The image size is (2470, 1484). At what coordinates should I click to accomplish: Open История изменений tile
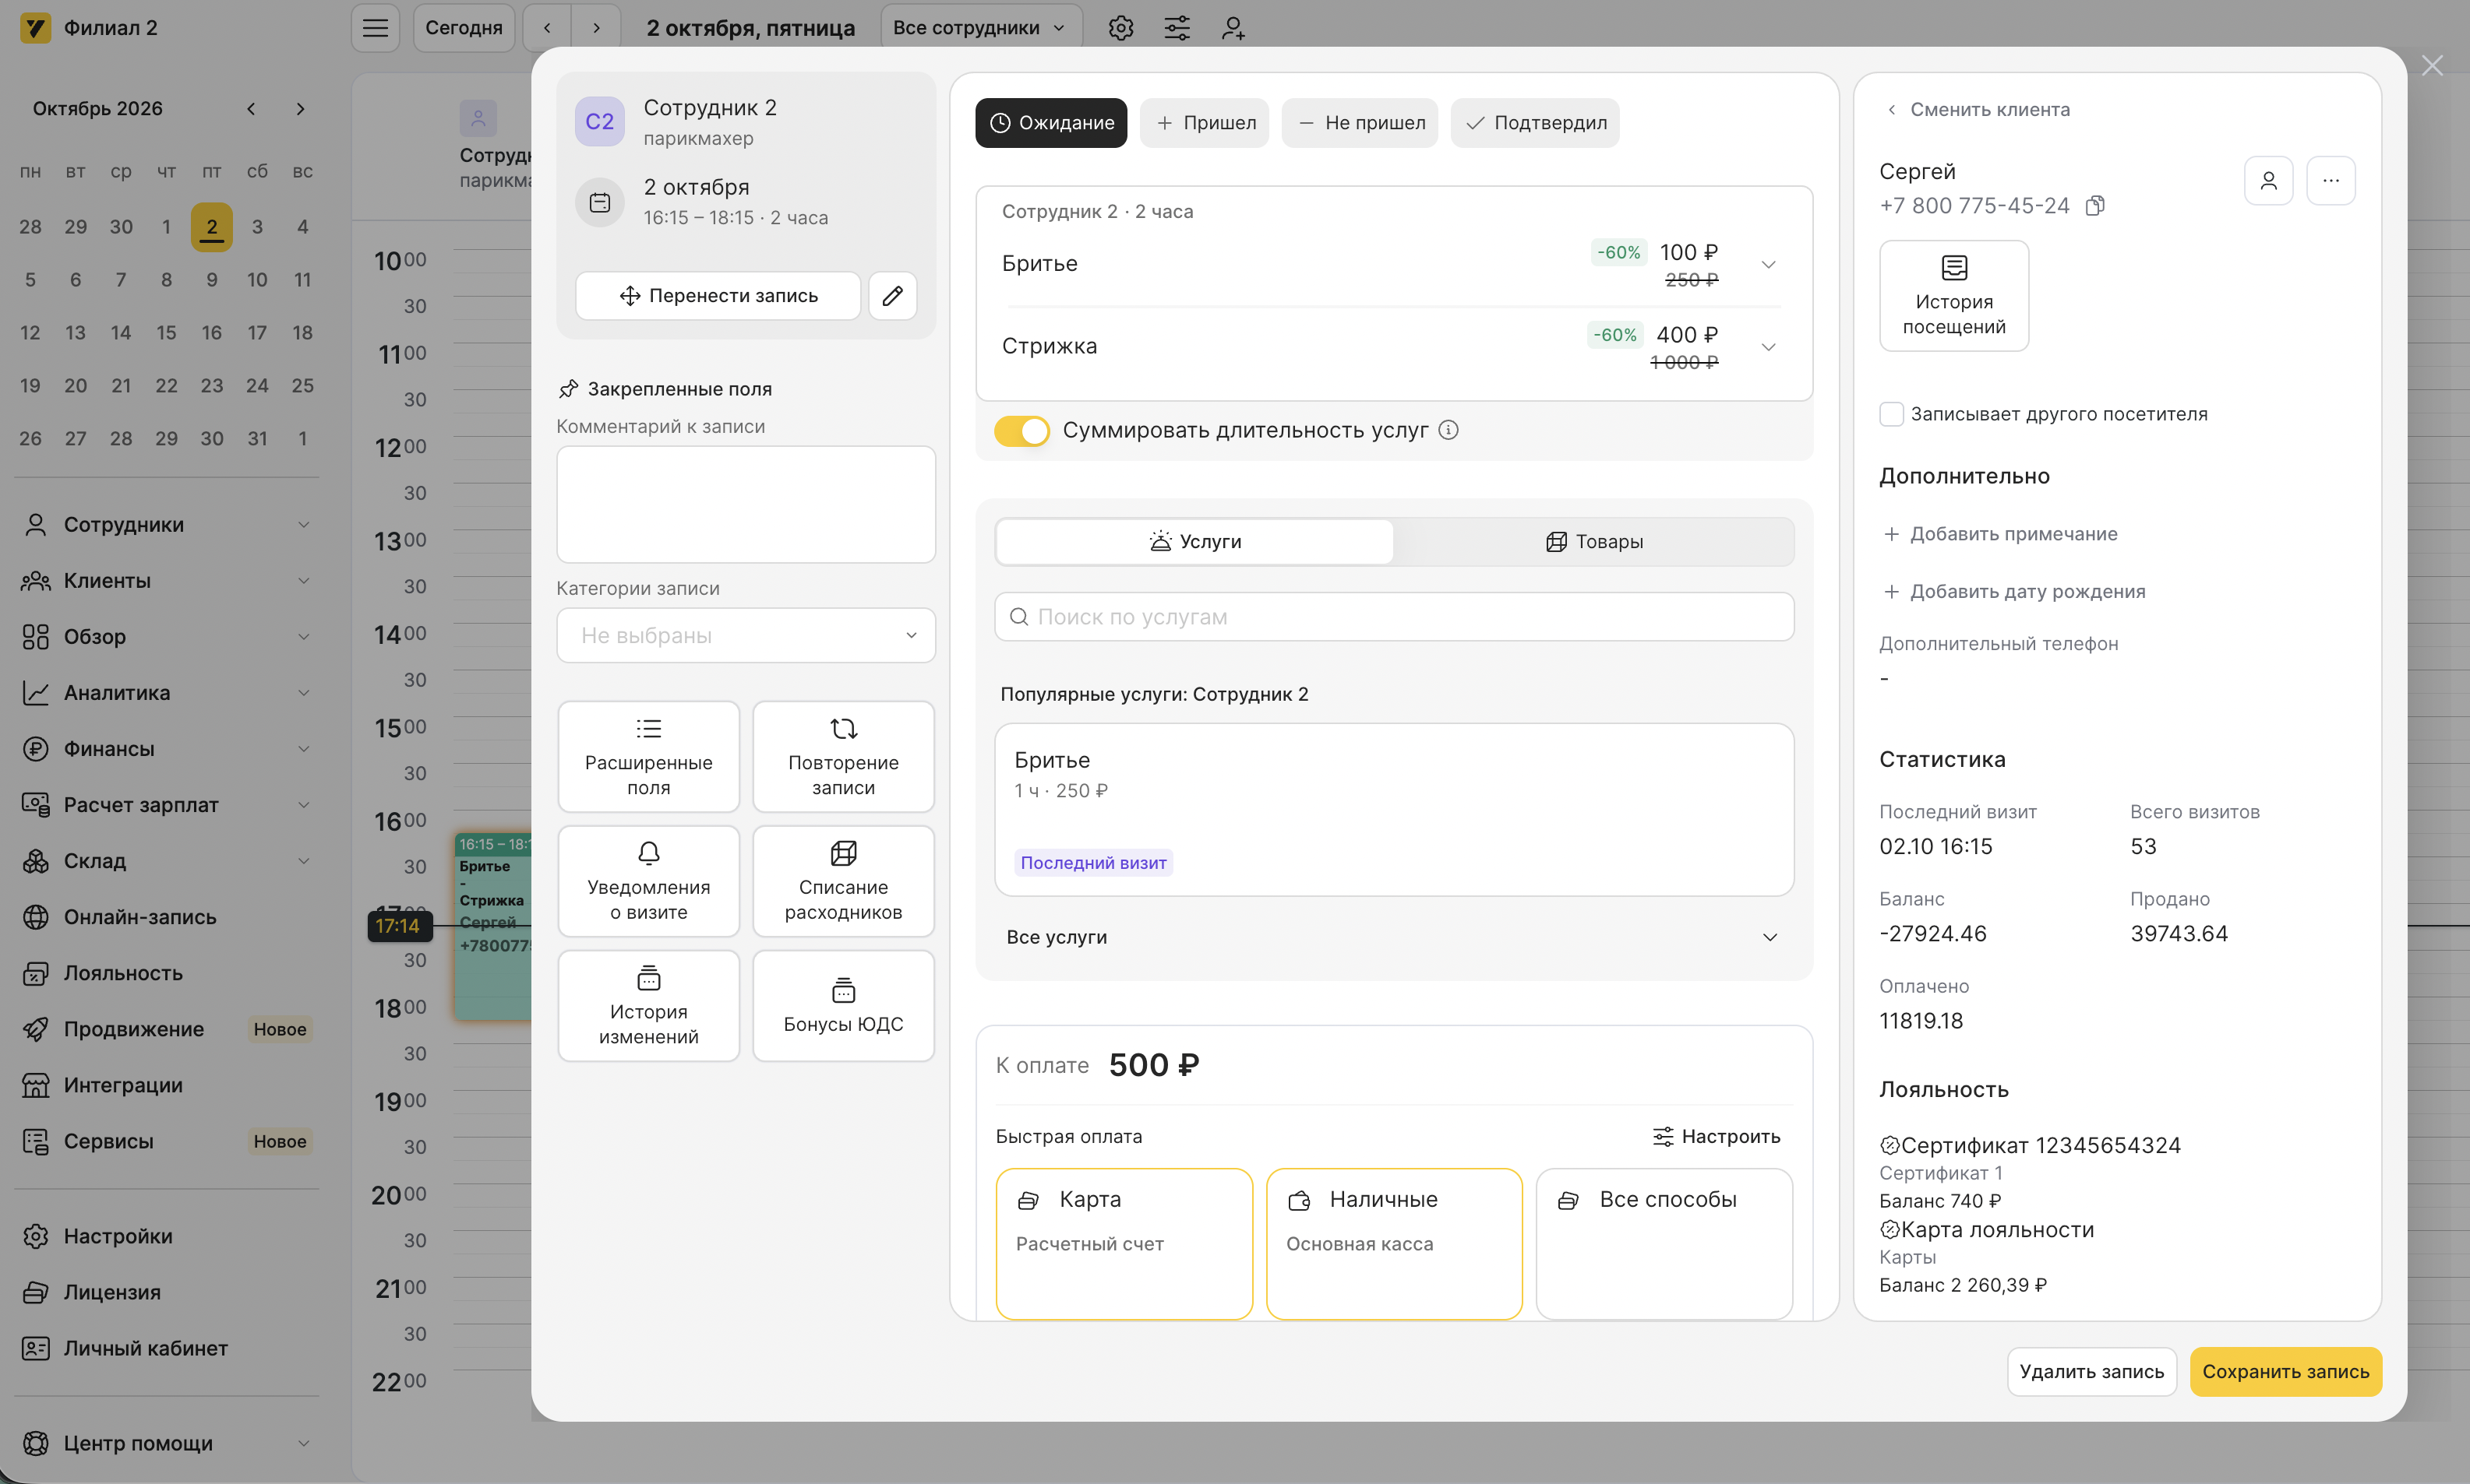(x=648, y=1006)
